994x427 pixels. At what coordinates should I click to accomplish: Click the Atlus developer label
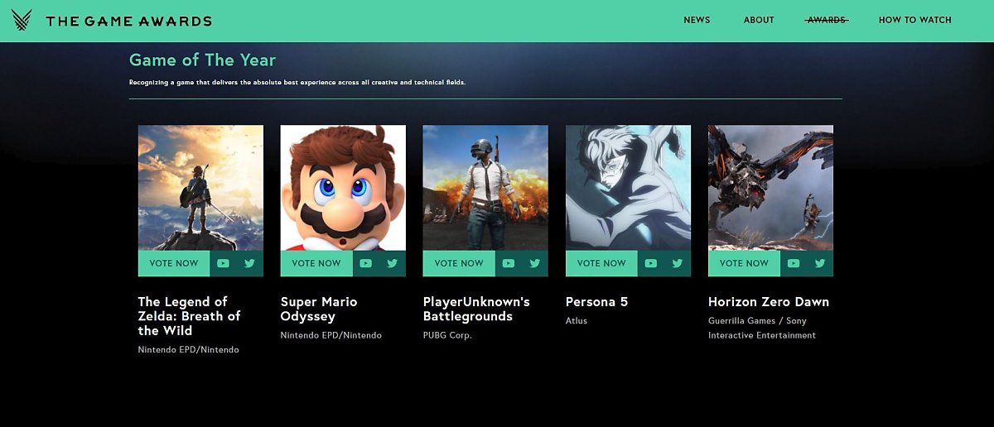point(577,320)
